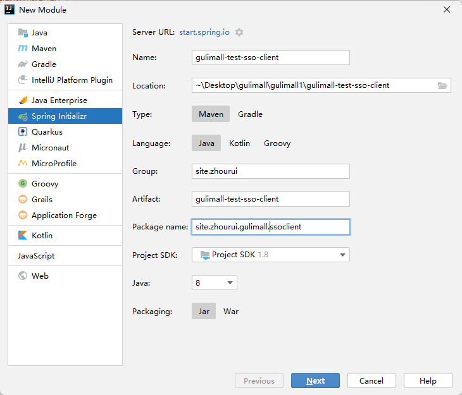462x395 pixels.
Task: Select Java in module type list
Action: [65, 32]
